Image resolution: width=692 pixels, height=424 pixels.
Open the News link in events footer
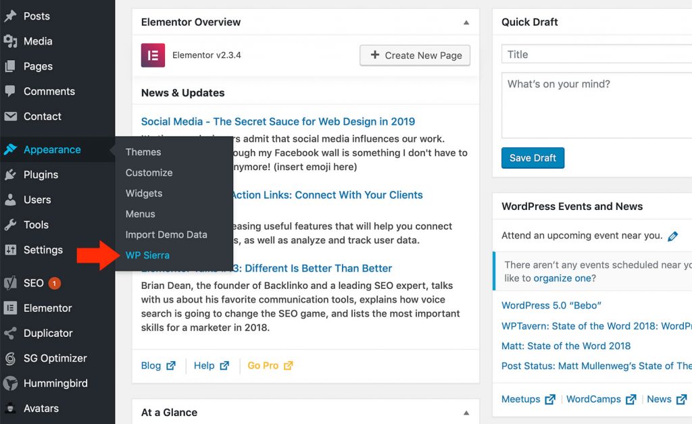click(x=659, y=399)
